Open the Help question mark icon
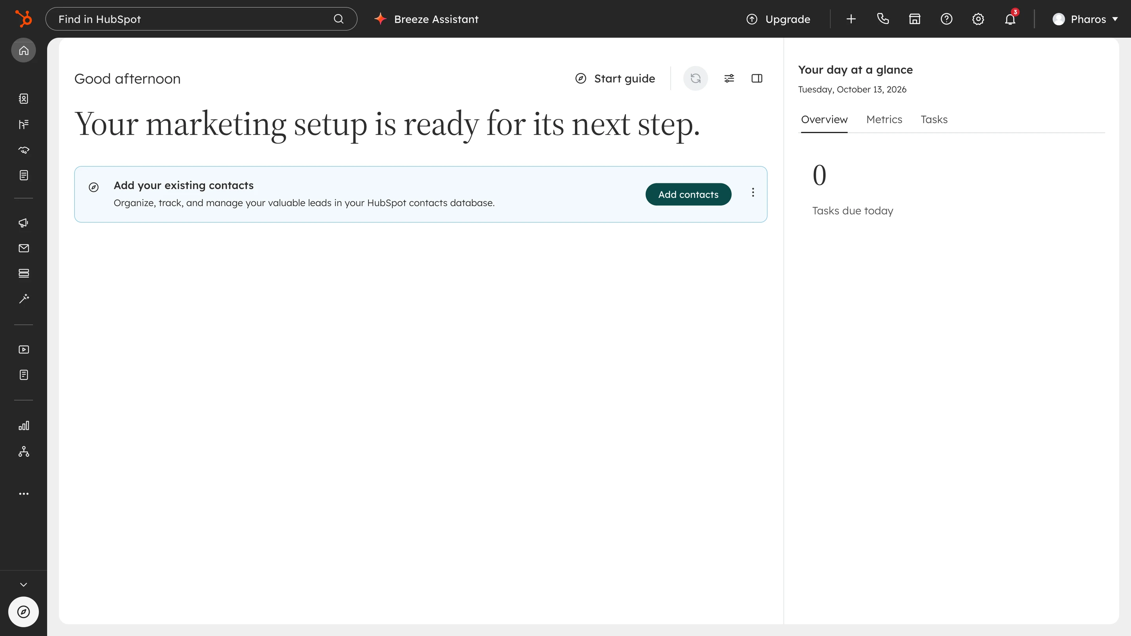This screenshot has height=636, width=1131. point(946,19)
